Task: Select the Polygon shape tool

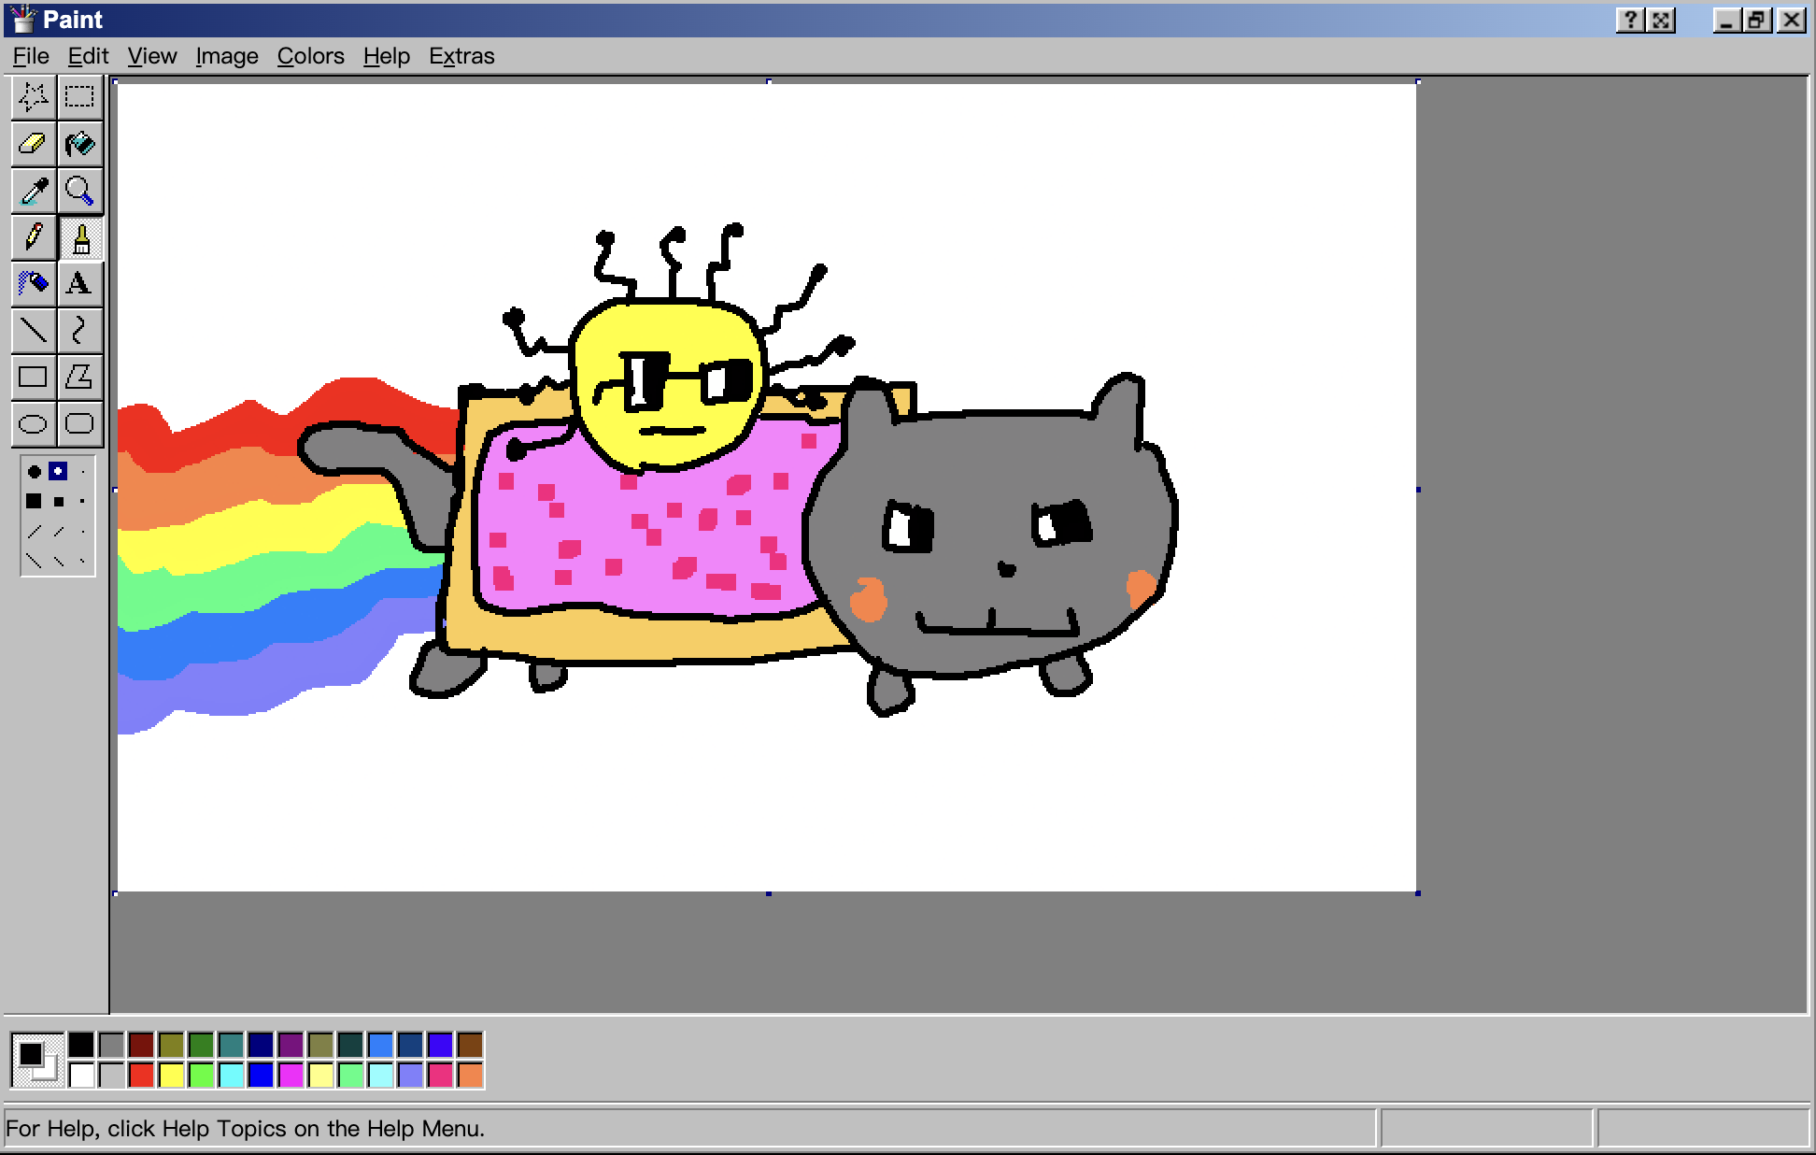Action: [x=79, y=378]
